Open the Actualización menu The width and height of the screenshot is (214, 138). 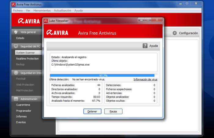click(62, 11)
